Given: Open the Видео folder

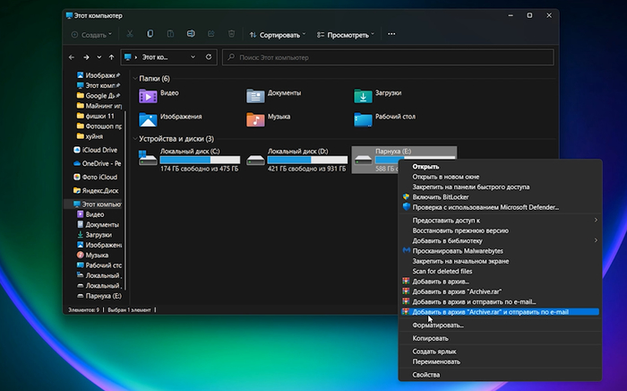Looking at the screenshot, I should 159,96.
